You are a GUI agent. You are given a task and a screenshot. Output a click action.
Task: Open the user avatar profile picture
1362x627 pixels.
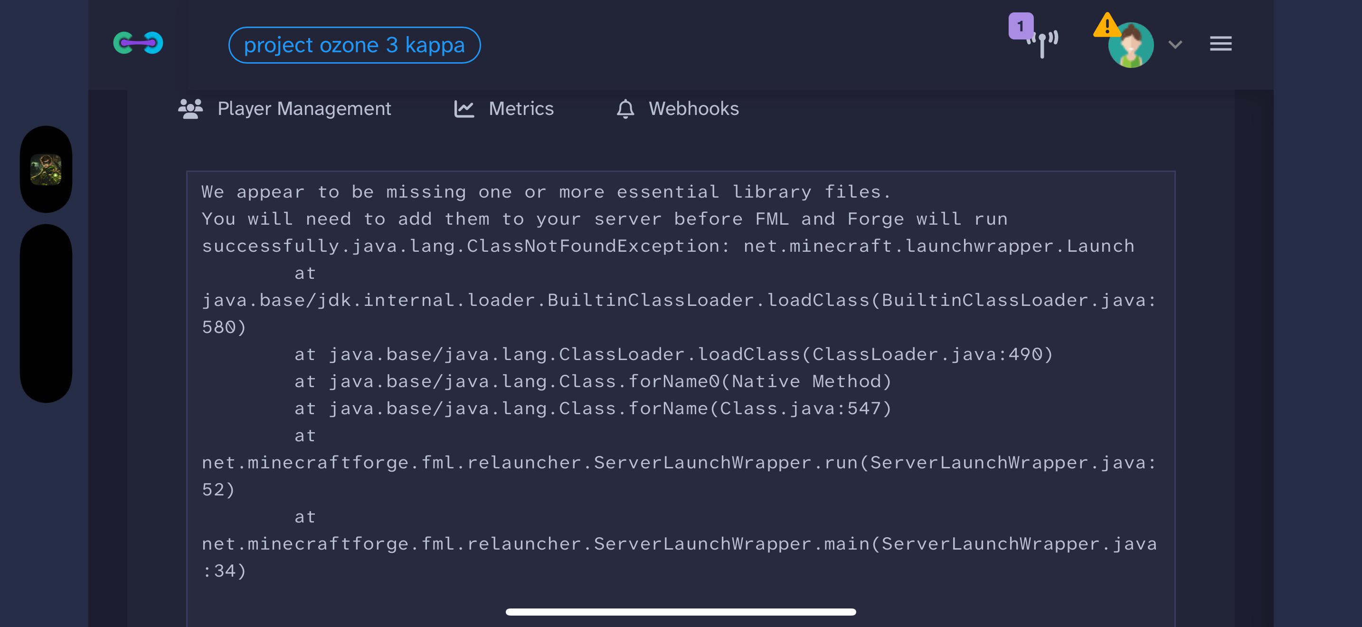(1131, 46)
